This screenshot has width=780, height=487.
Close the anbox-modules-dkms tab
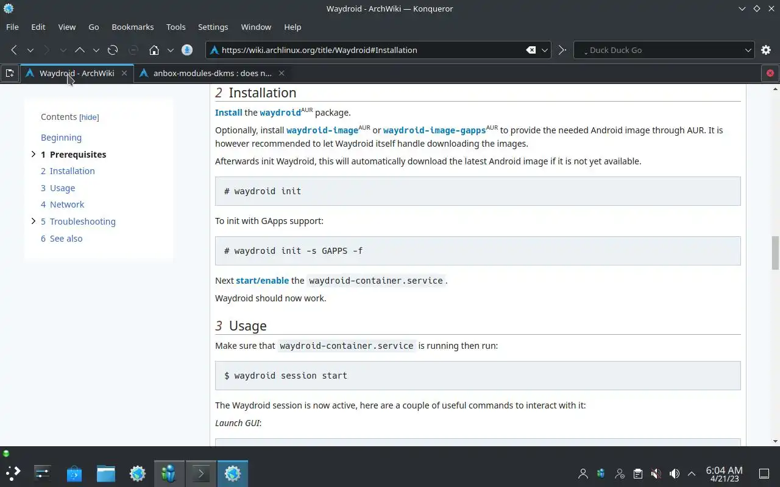(282, 73)
